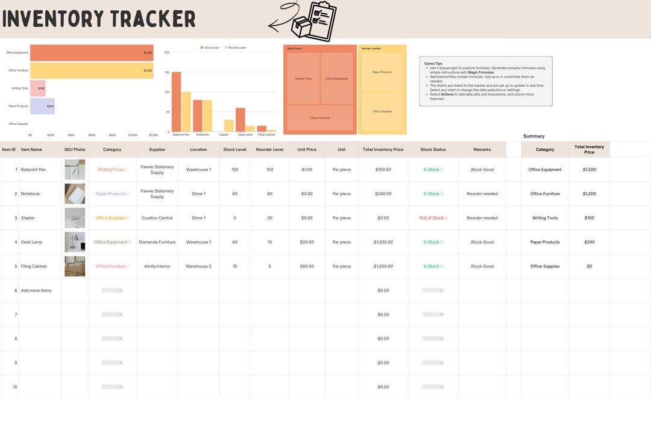This screenshot has height=423, width=651.
Task: Click Diamanda Furniture supplier cell
Action: [x=157, y=242]
